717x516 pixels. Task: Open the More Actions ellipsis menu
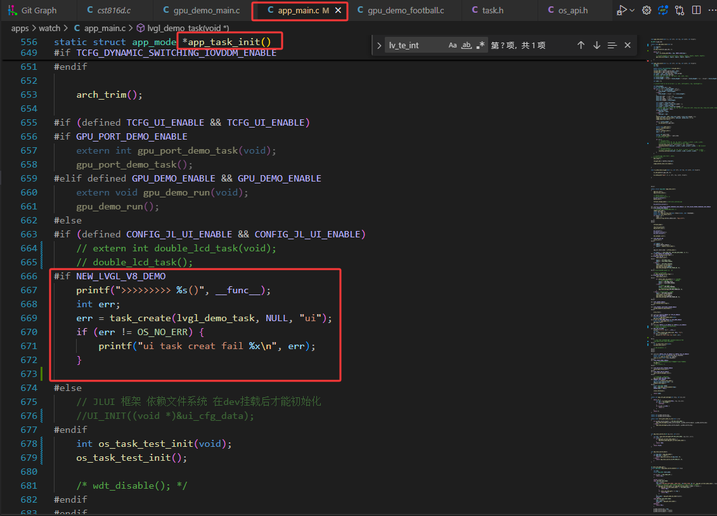712,10
